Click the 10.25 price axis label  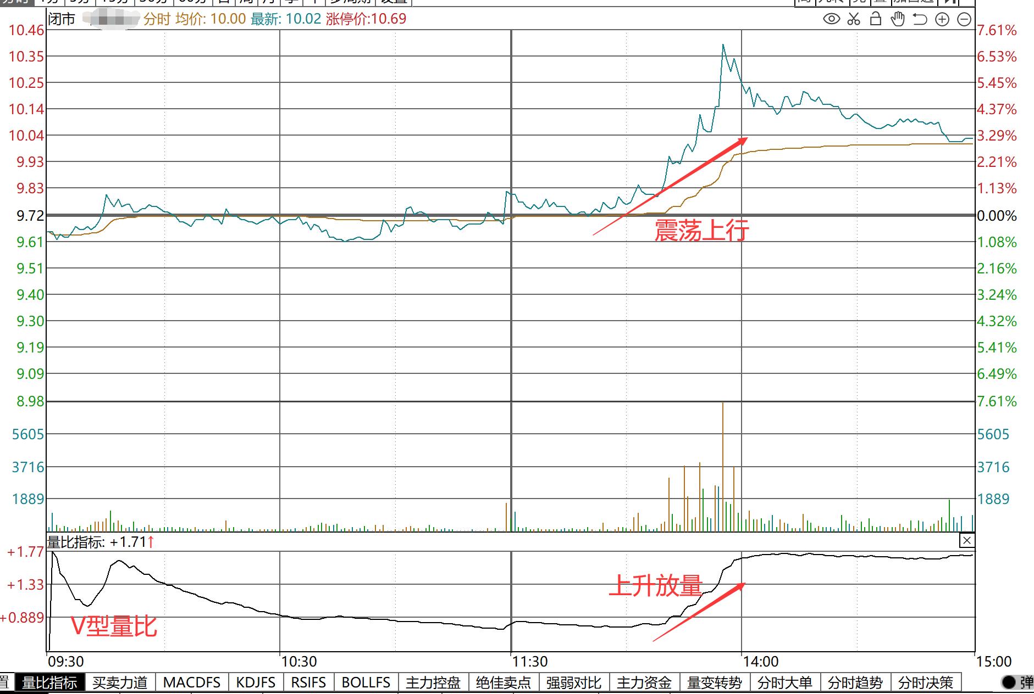[x=26, y=83]
